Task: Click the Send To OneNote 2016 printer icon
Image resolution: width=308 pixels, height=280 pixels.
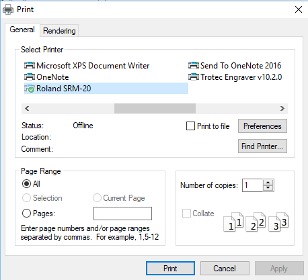Action: [194, 66]
